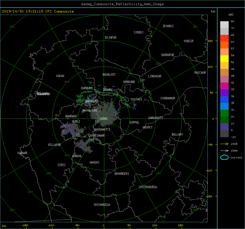Click the HAVERI city label
245x229 pixels.
[94, 163]
